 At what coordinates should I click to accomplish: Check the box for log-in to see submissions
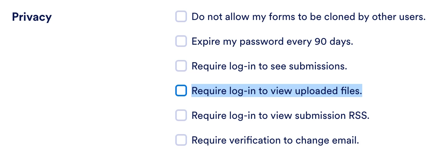(x=181, y=66)
